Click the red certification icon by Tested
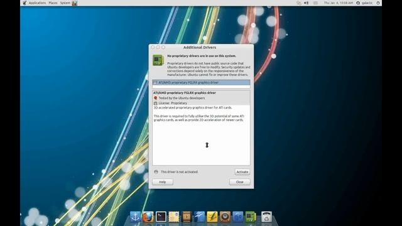This screenshot has width=402, height=226. click(x=155, y=98)
